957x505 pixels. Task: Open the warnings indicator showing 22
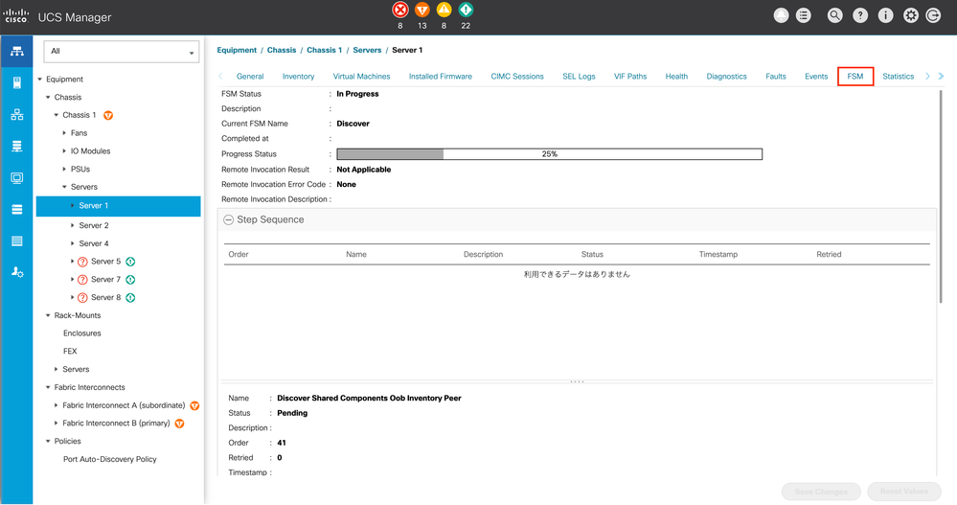[466, 10]
